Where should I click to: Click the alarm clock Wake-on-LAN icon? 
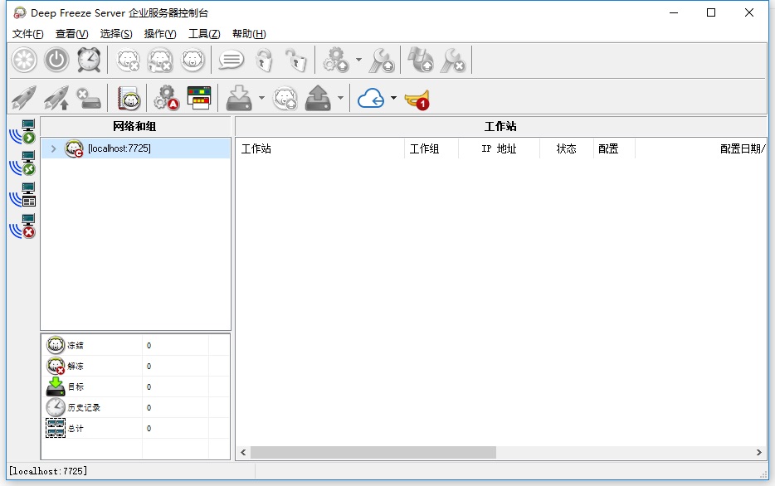point(89,60)
